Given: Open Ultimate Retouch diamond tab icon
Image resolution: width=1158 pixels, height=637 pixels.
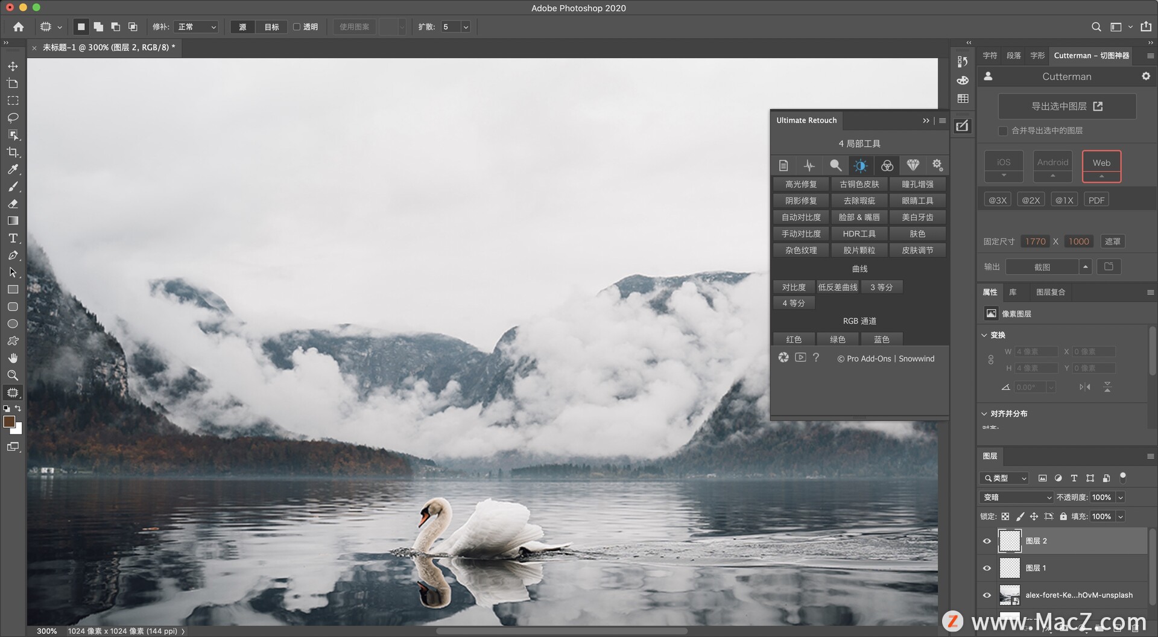Looking at the screenshot, I should coord(913,165).
